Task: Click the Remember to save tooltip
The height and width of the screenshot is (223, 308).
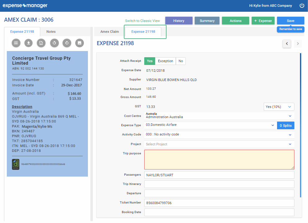Action: tap(291, 29)
